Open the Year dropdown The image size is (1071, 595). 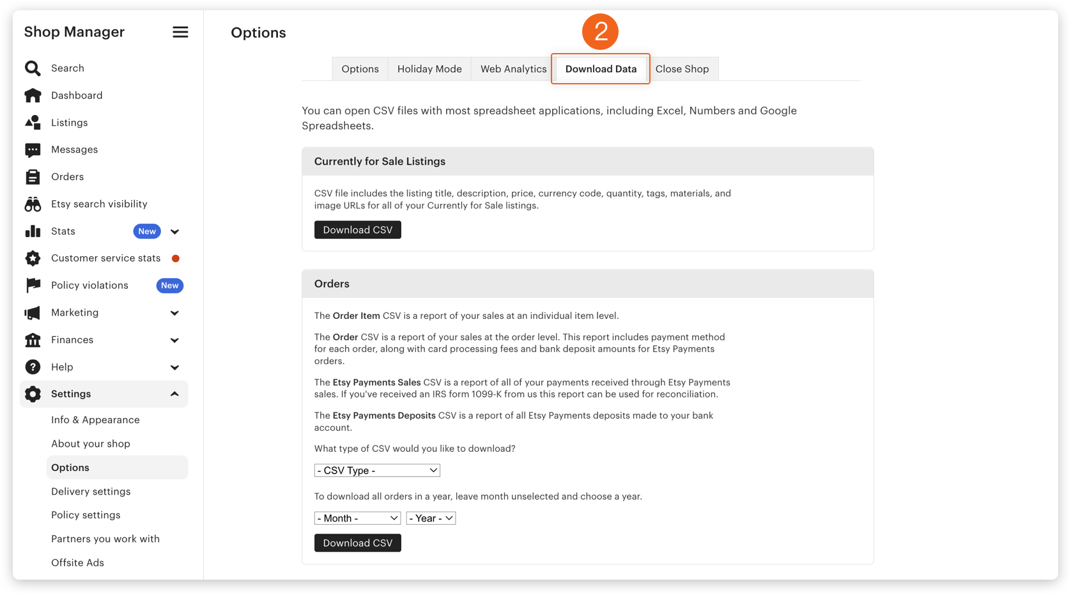point(431,518)
